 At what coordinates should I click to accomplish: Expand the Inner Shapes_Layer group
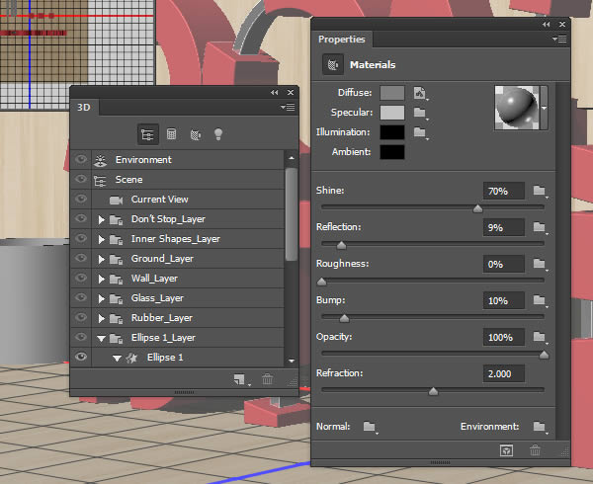(x=101, y=239)
